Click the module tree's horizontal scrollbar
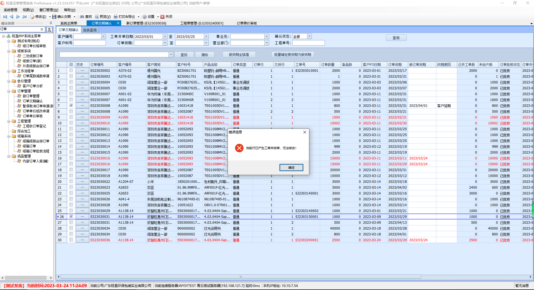The height and width of the screenshot is (290, 534). (26, 278)
